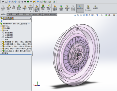Image resolution: width=117 pixels, height=91 pixels.
Task: Expand the 飞轮<1> fixed component node
Action: click(1, 48)
